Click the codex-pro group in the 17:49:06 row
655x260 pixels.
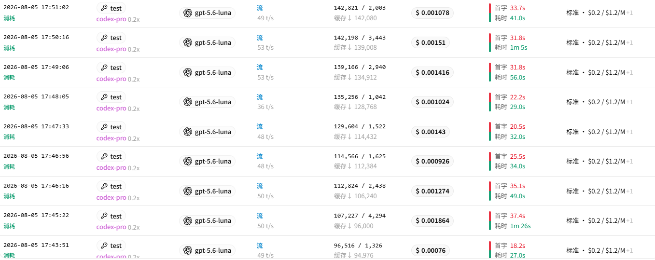111,79
